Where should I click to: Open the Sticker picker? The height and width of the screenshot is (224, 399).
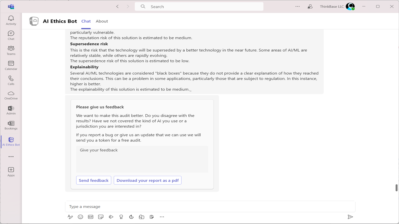tap(101, 217)
